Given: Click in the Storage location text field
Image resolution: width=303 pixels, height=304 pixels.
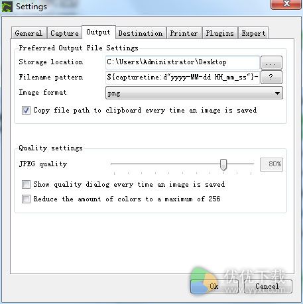Looking at the screenshot, I should tap(182, 62).
